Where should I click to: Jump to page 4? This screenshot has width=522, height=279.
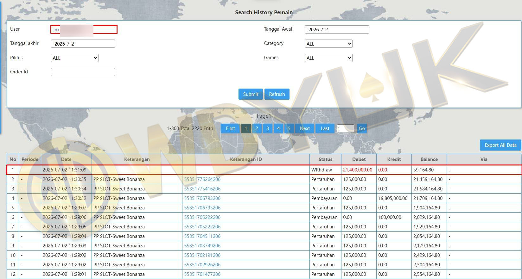tap(278, 128)
